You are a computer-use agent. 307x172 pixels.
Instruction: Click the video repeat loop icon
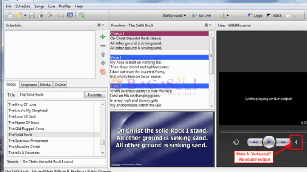click(x=236, y=142)
